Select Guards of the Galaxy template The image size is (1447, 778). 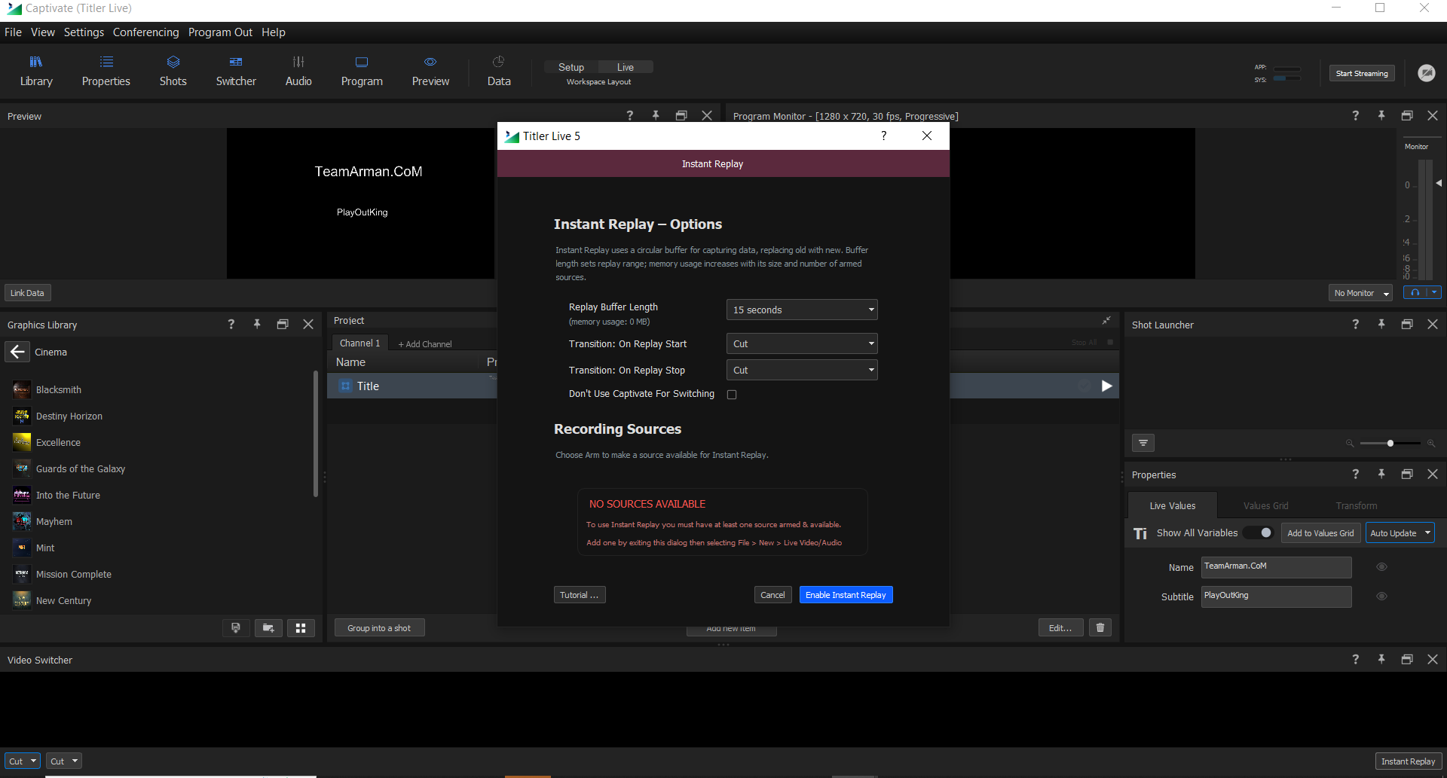pos(81,468)
